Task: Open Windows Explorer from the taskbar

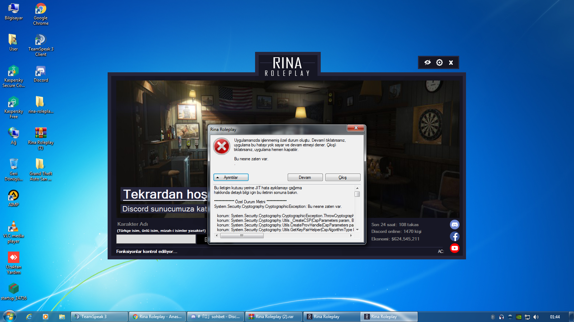Action: [x=62, y=317]
